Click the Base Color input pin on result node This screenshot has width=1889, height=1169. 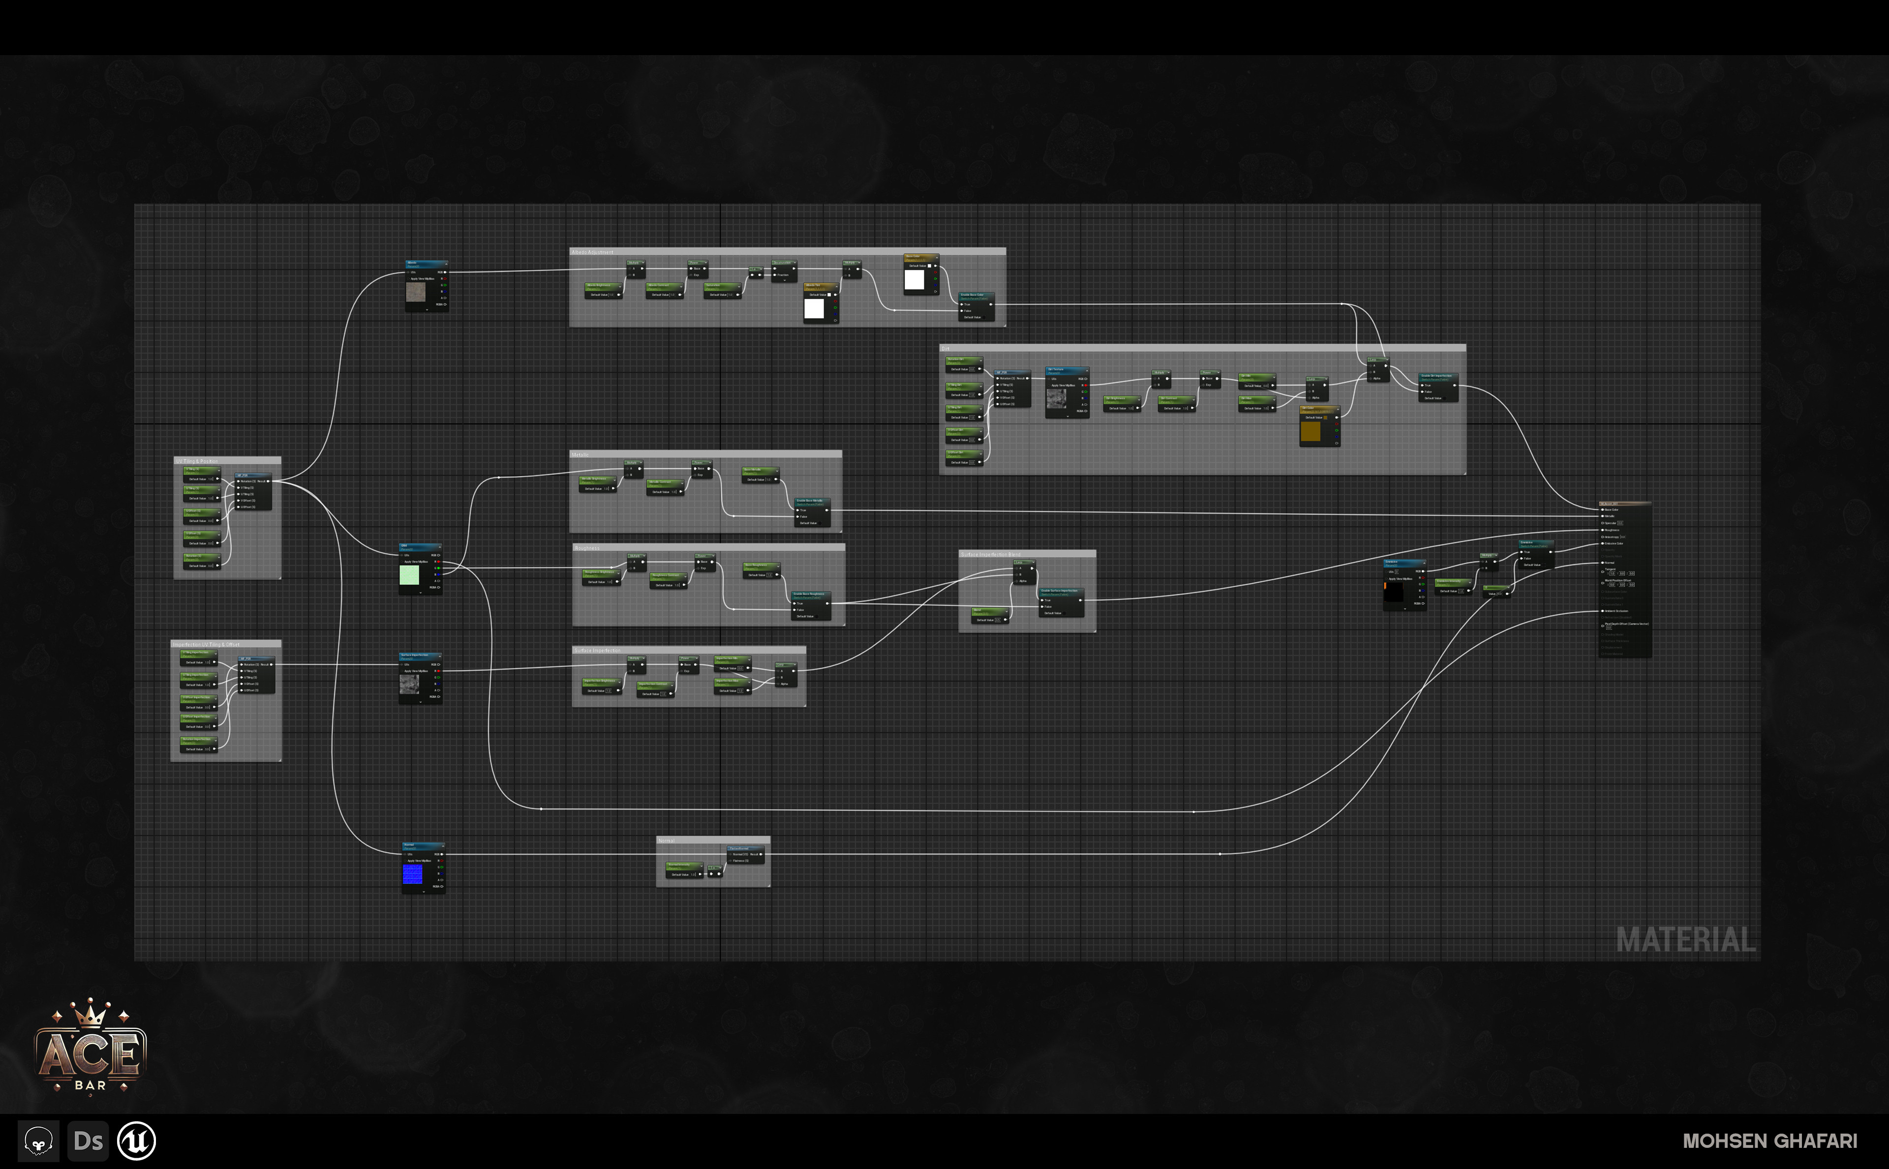[x=1603, y=510]
